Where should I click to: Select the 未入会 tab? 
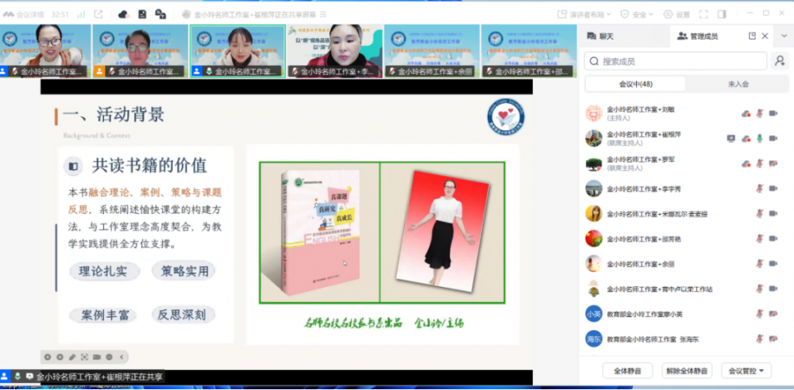click(x=738, y=84)
